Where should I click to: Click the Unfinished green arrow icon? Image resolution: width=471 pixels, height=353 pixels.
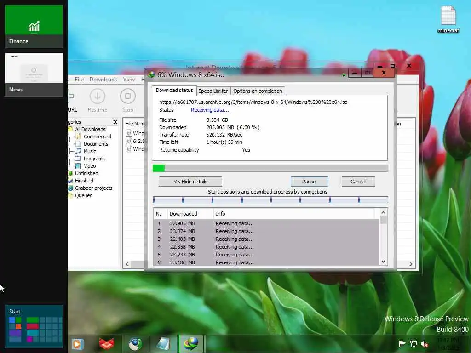pyautogui.click(x=70, y=173)
